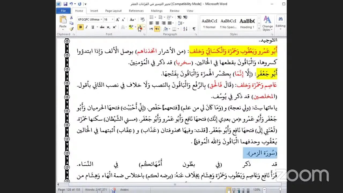
Task: Open font color dropdown arrow
Action: point(144,27)
